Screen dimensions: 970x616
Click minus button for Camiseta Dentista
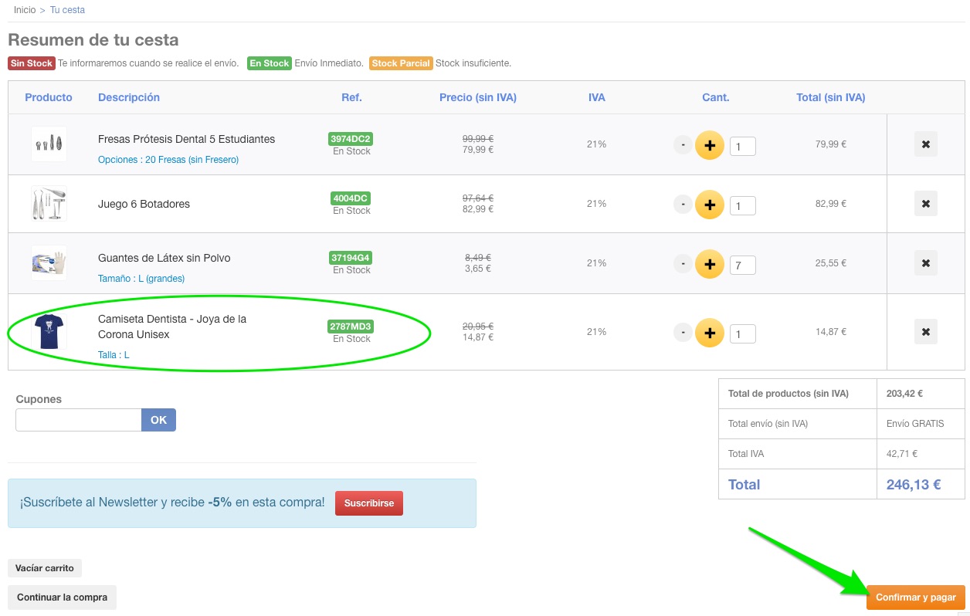click(x=683, y=333)
